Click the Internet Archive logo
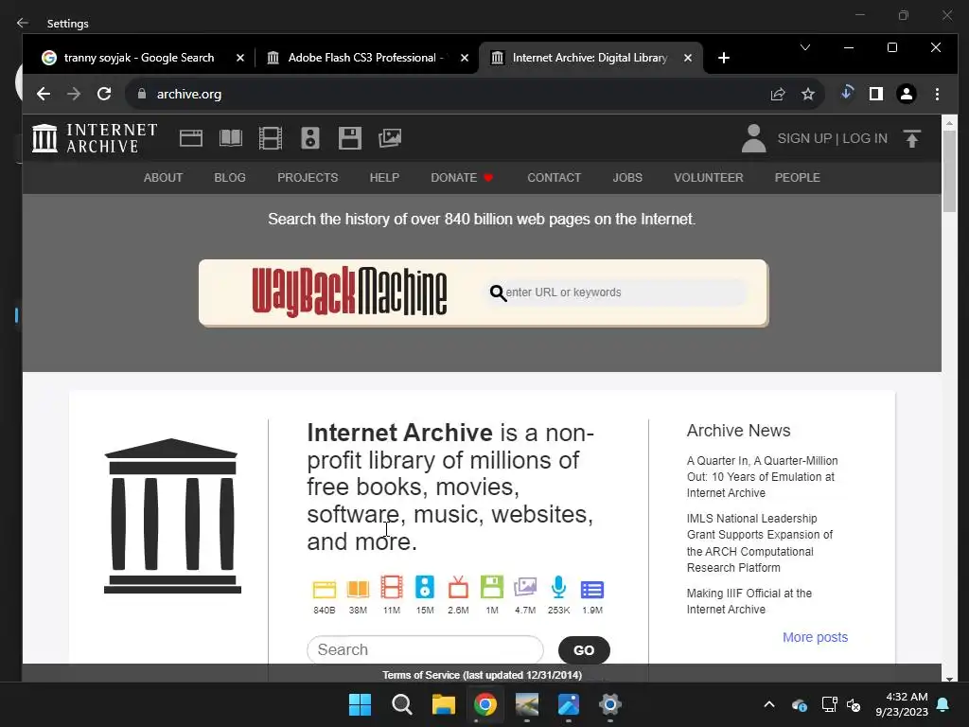 (x=95, y=138)
